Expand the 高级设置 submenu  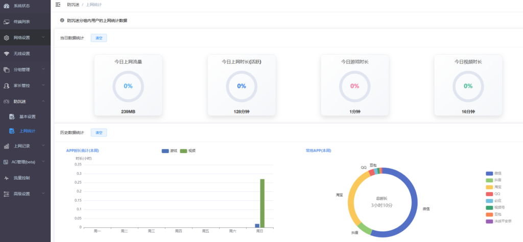(x=25, y=193)
